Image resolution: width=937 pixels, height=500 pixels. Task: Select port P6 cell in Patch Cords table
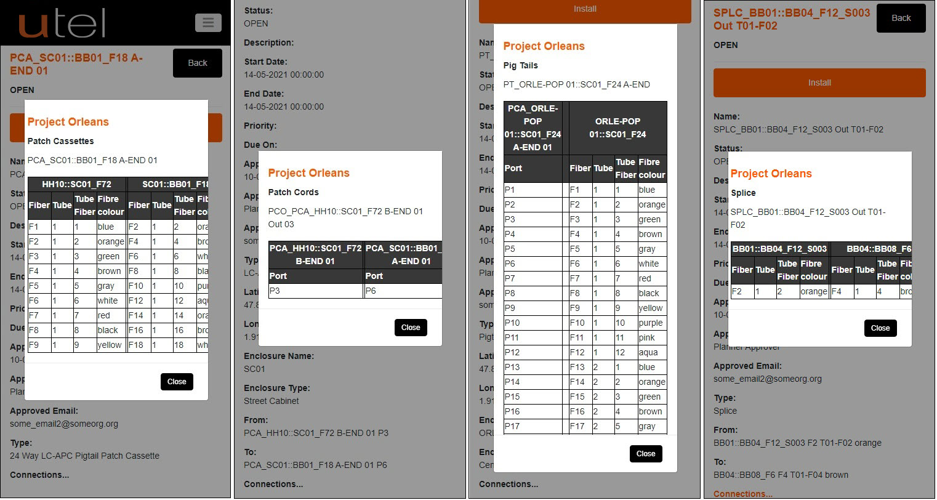click(403, 291)
